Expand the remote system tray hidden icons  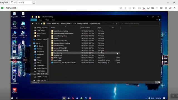click(x=146, y=98)
